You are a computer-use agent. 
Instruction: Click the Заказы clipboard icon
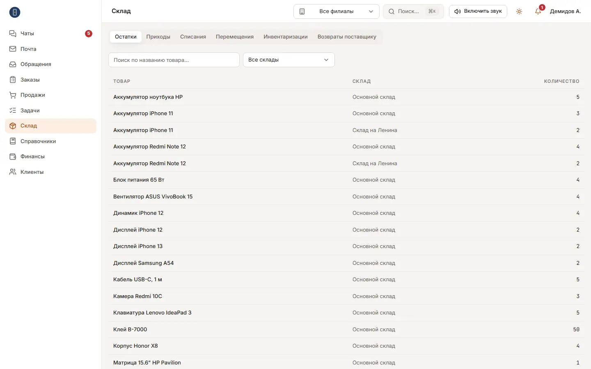(13, 80)
